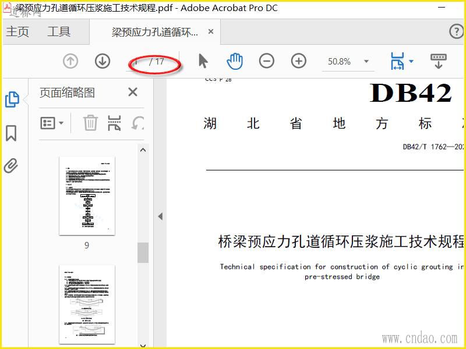
Task: Click the delete pages trash icon
Action: [x=90, y=123]
